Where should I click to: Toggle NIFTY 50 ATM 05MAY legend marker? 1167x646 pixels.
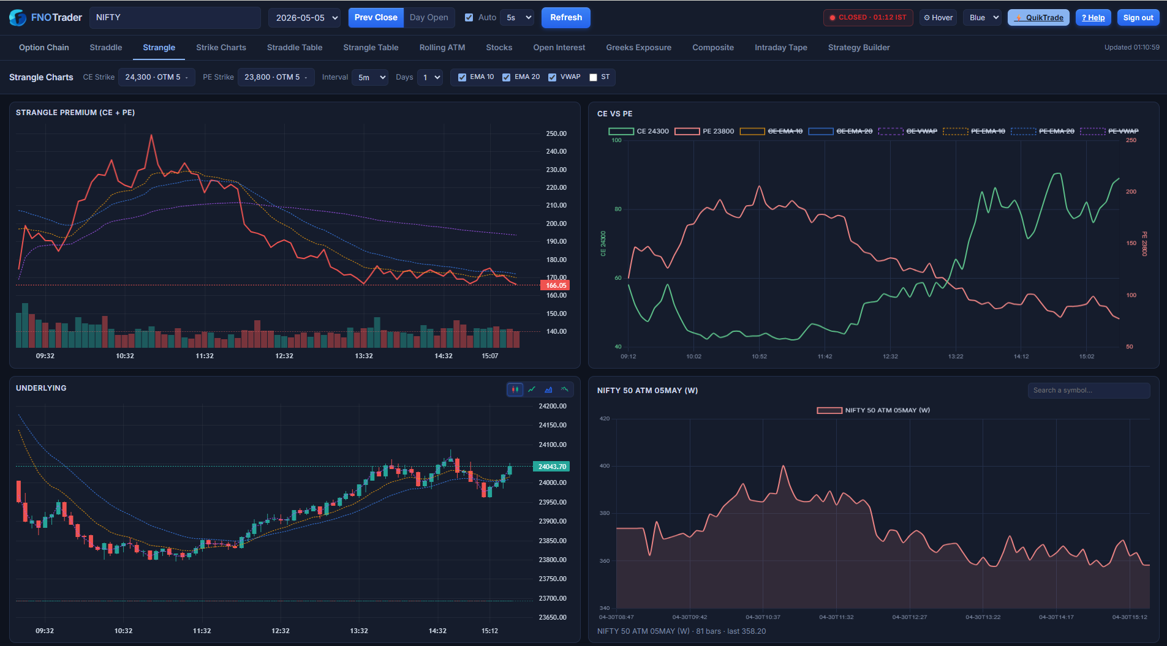tap(829, 410)
